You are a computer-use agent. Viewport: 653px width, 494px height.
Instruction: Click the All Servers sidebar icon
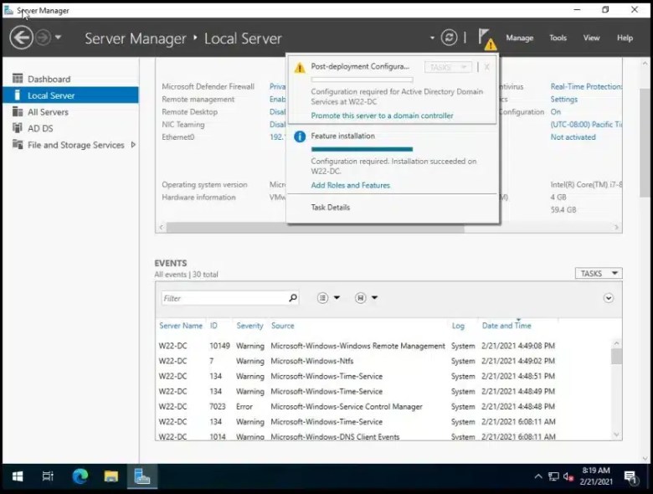point(18,111)
